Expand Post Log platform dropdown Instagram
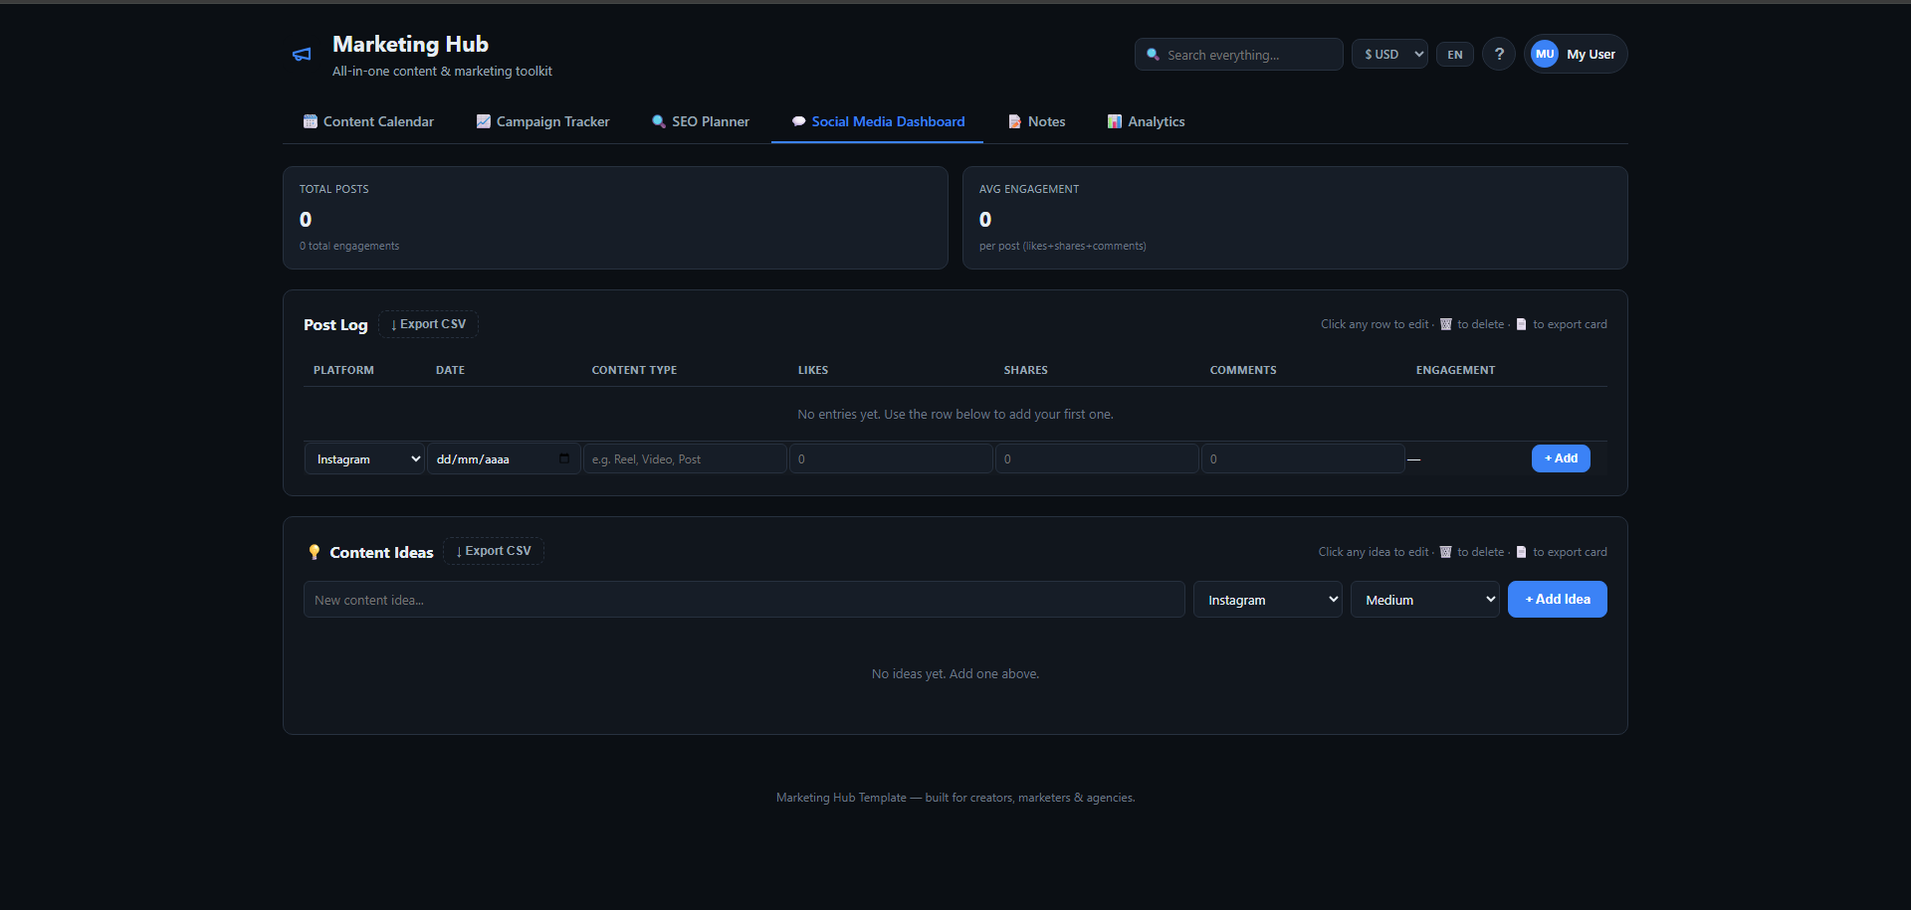Viewport: 1911px width, 910px height. click(364, 458)
